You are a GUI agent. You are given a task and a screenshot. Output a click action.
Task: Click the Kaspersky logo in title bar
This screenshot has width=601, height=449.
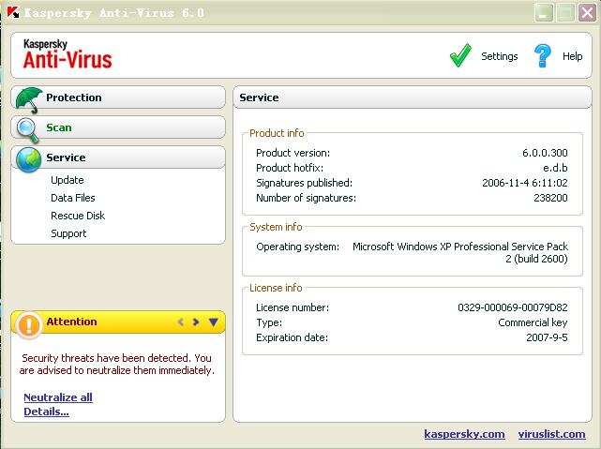coord(13,12)
